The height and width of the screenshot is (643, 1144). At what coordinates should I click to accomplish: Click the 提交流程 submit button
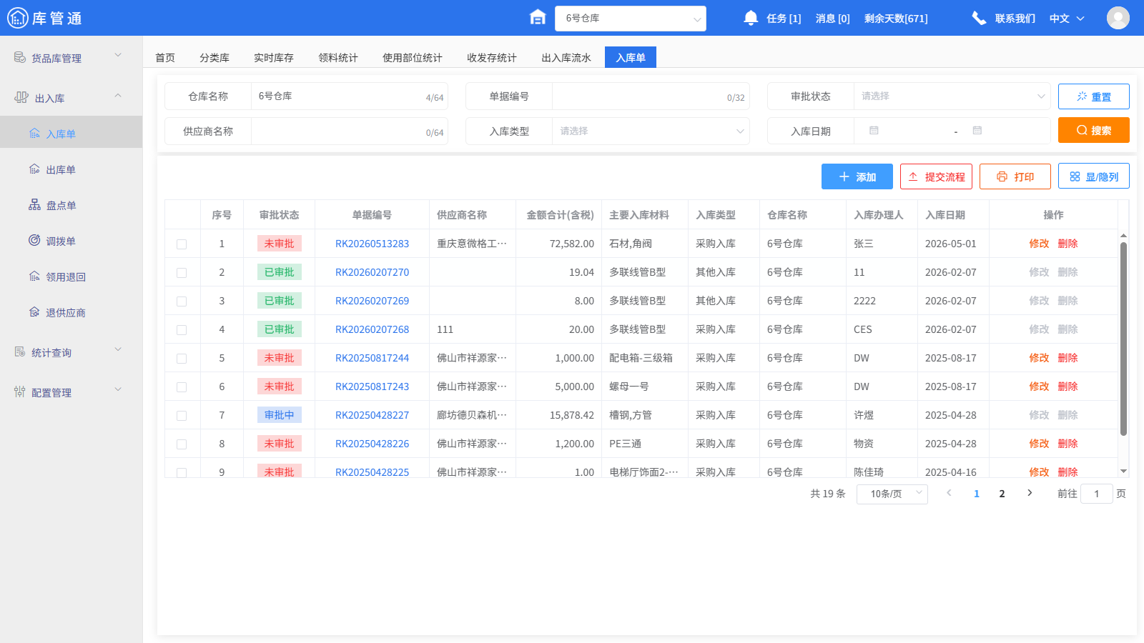point(936,176)
